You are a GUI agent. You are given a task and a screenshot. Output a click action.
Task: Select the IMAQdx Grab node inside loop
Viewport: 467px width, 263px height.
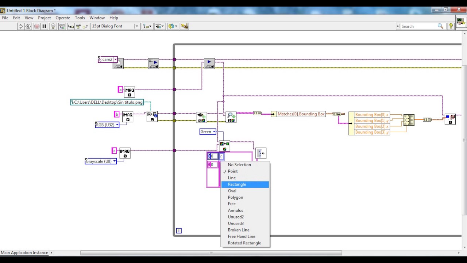[209, 64]
